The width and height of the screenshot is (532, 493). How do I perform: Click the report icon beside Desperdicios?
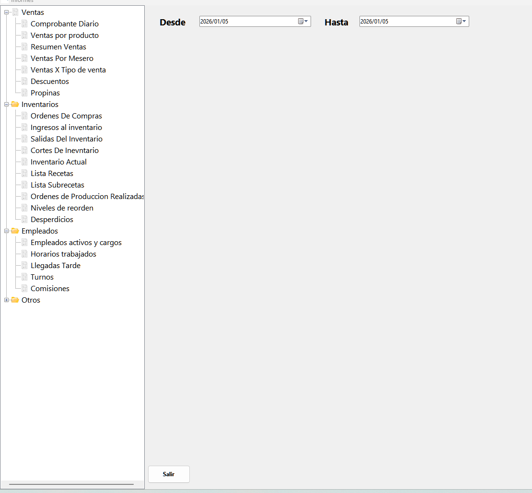[24, 220]
